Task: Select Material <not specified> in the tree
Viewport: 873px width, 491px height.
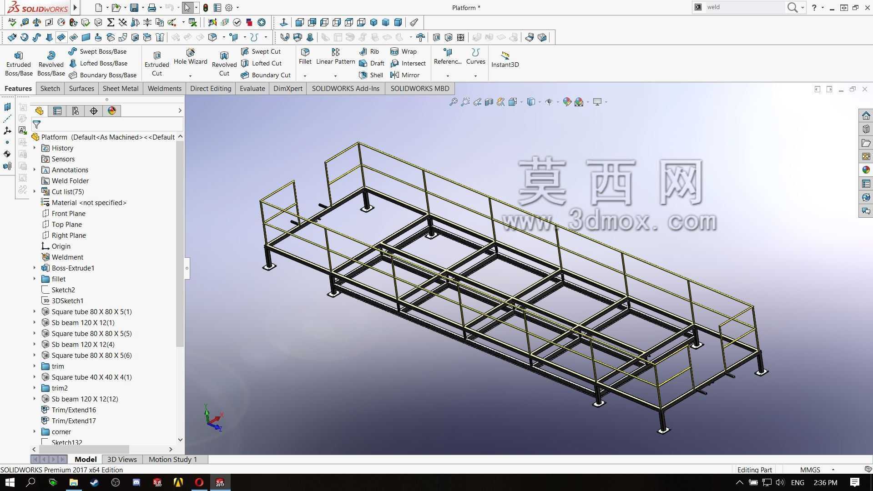Action: click(89, 202)
